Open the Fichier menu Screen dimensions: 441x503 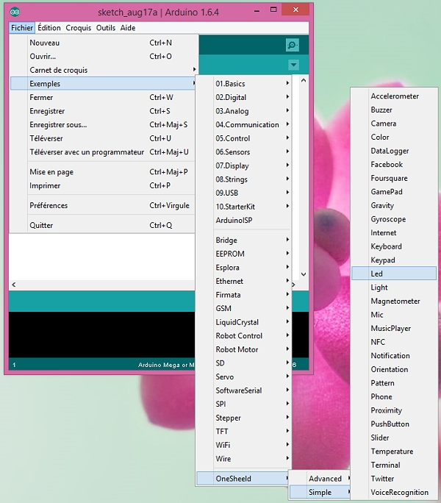coord(22,28)
